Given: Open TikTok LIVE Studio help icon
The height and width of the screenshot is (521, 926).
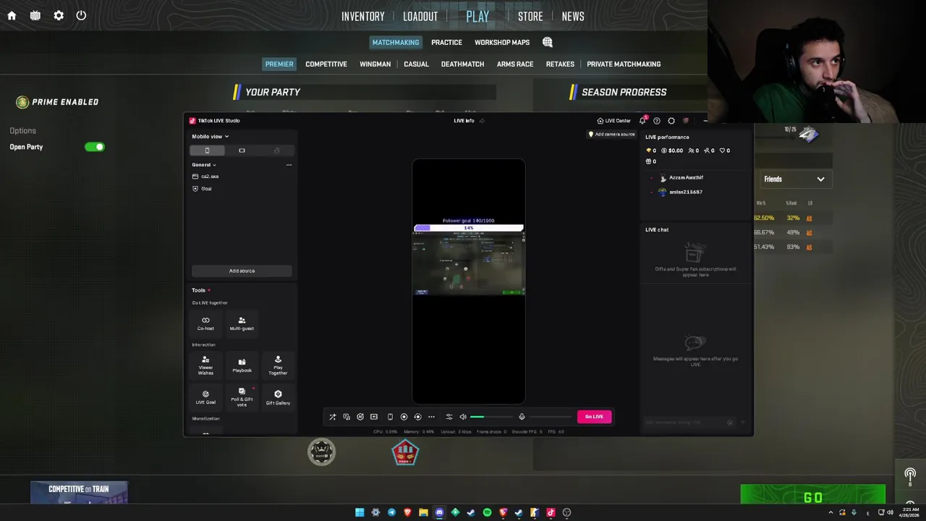Looking at the screenshot, I should coord(657,121).
